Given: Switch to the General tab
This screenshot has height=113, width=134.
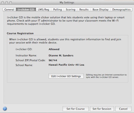Looking at the screenshot, I should 9,9.
